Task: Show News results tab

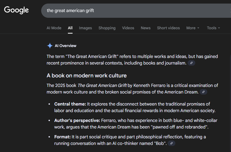Action: pyautogui.click(x=146, y=28)
